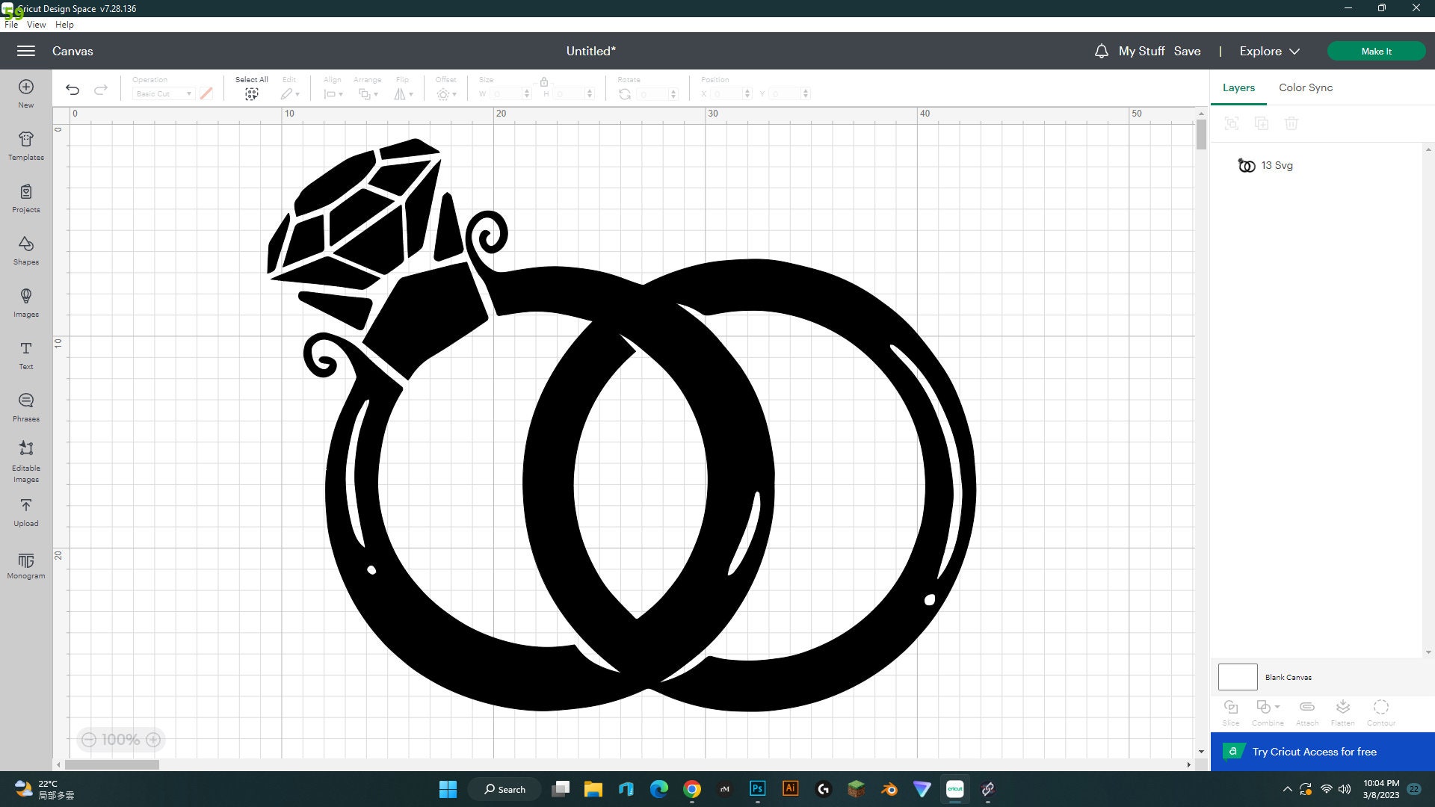Open the Explore dropdown
This screenshot has height=807, width=1435.
[x=1268, y=51]
